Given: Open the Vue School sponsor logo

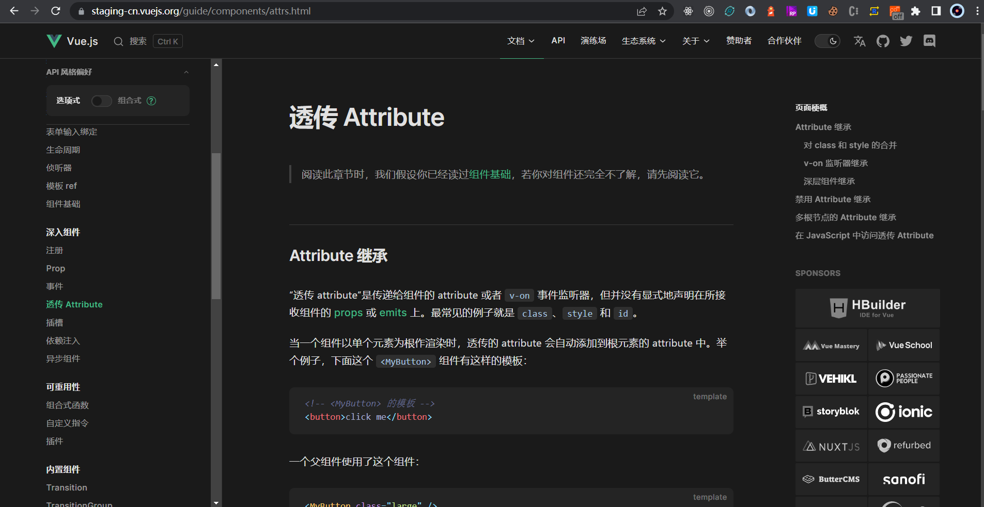Looking at the screenshot, I should [904, 346].
